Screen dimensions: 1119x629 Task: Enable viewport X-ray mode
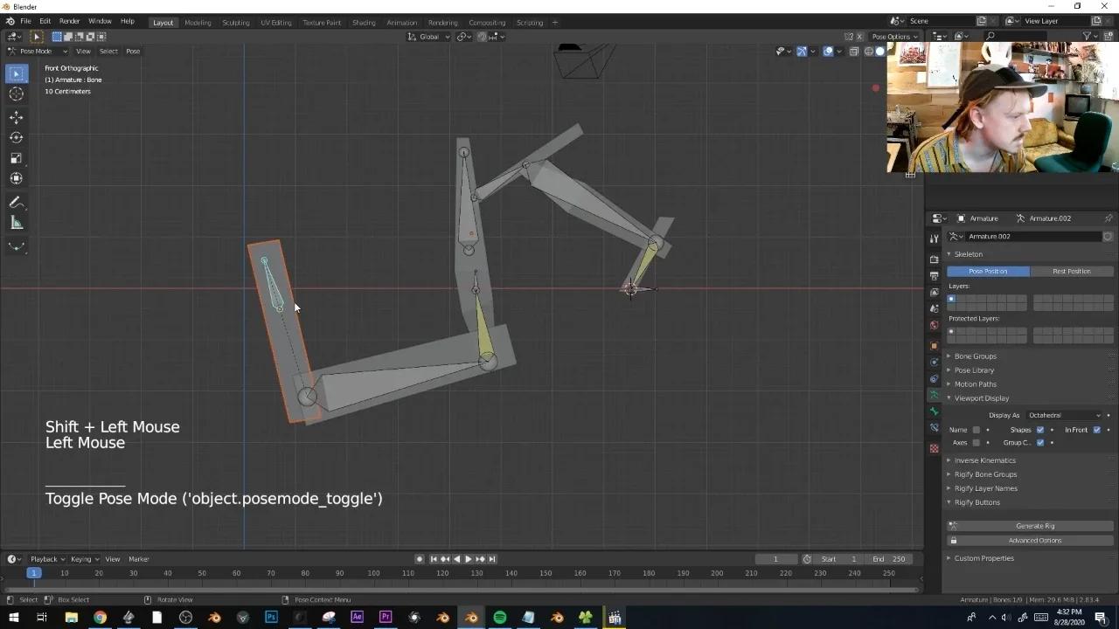pyautogui.click(x=853, y=51)
